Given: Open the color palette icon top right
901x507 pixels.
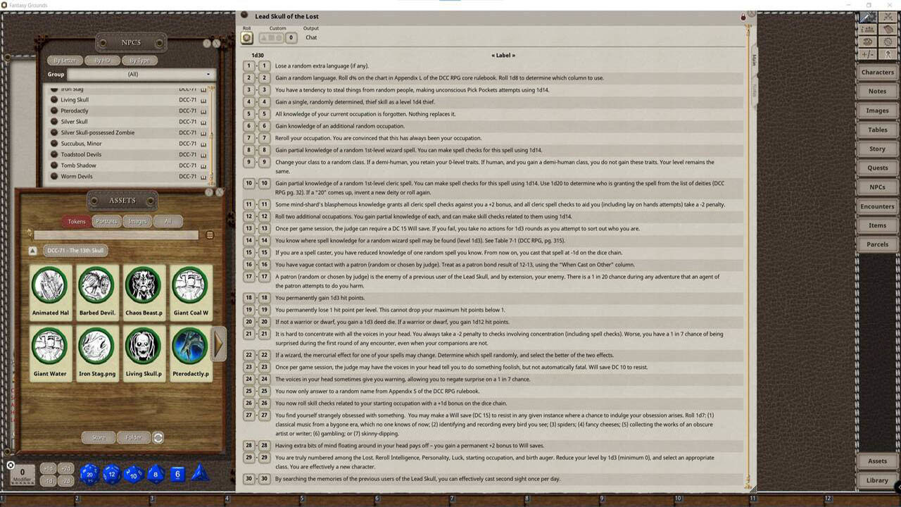Looking at the screenshot, I should [868, 42].
